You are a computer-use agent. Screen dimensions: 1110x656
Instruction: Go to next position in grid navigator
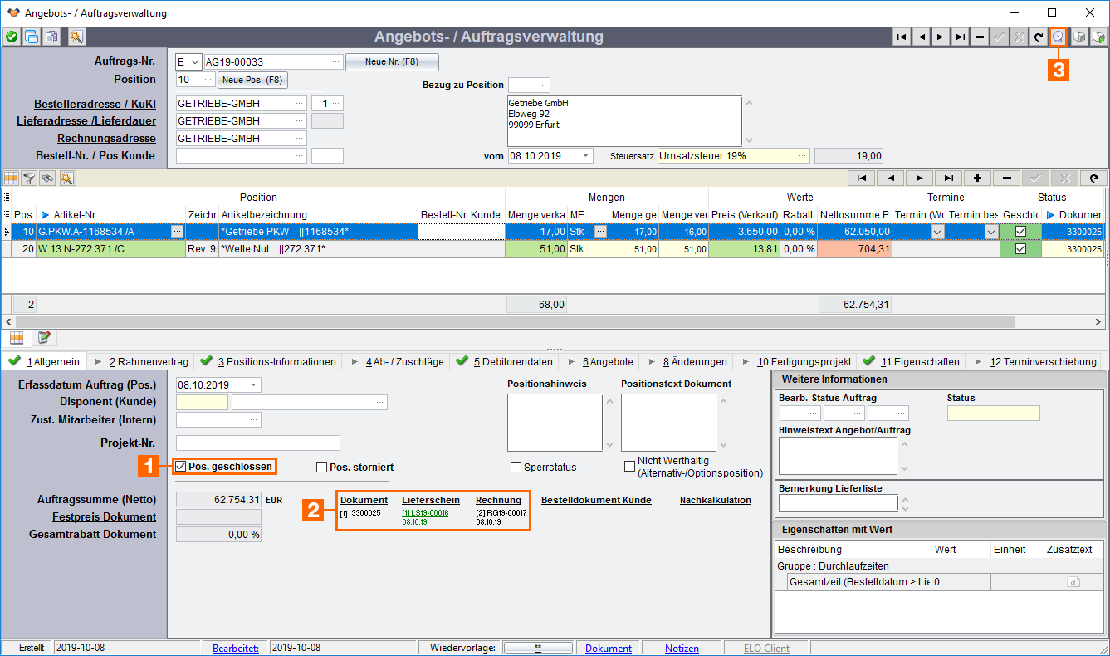(920, 178)
